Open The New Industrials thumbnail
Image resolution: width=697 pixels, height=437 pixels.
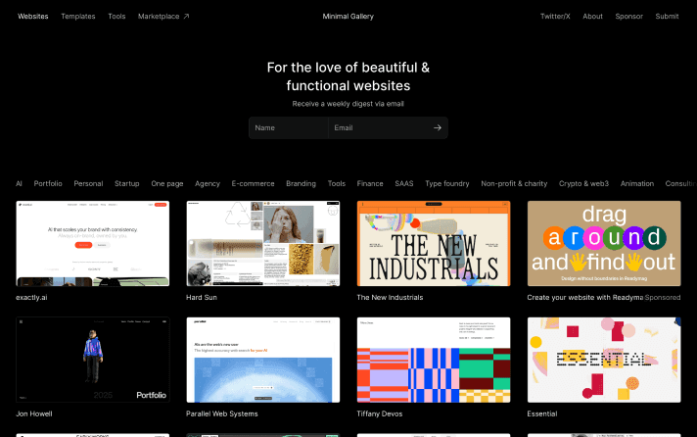click(434, 243)
